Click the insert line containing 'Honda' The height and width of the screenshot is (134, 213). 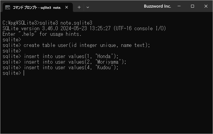pos(71,56)
